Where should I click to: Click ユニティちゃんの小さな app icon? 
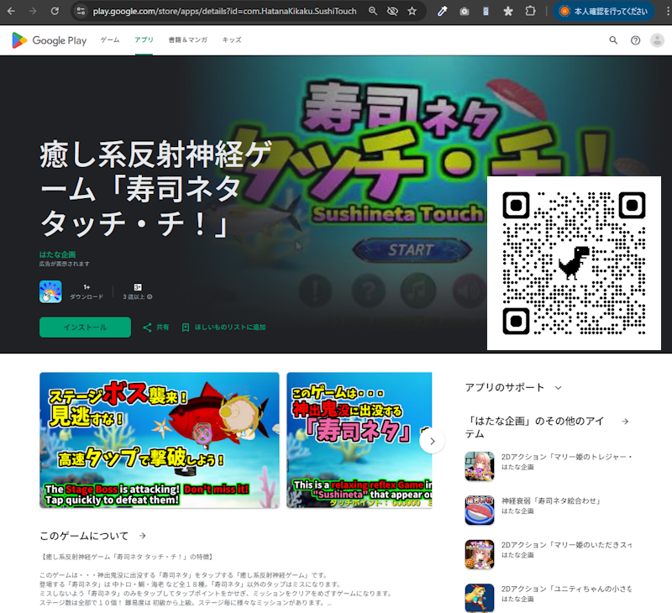pos(480,598)
